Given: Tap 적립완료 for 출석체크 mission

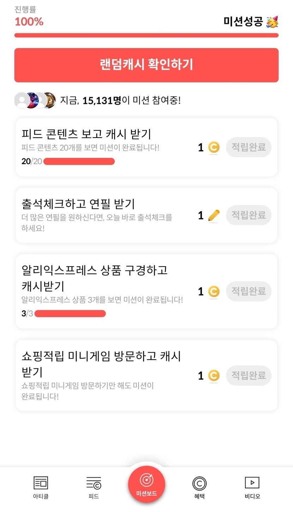Looking at the screenshot, I should coord(249,215).
